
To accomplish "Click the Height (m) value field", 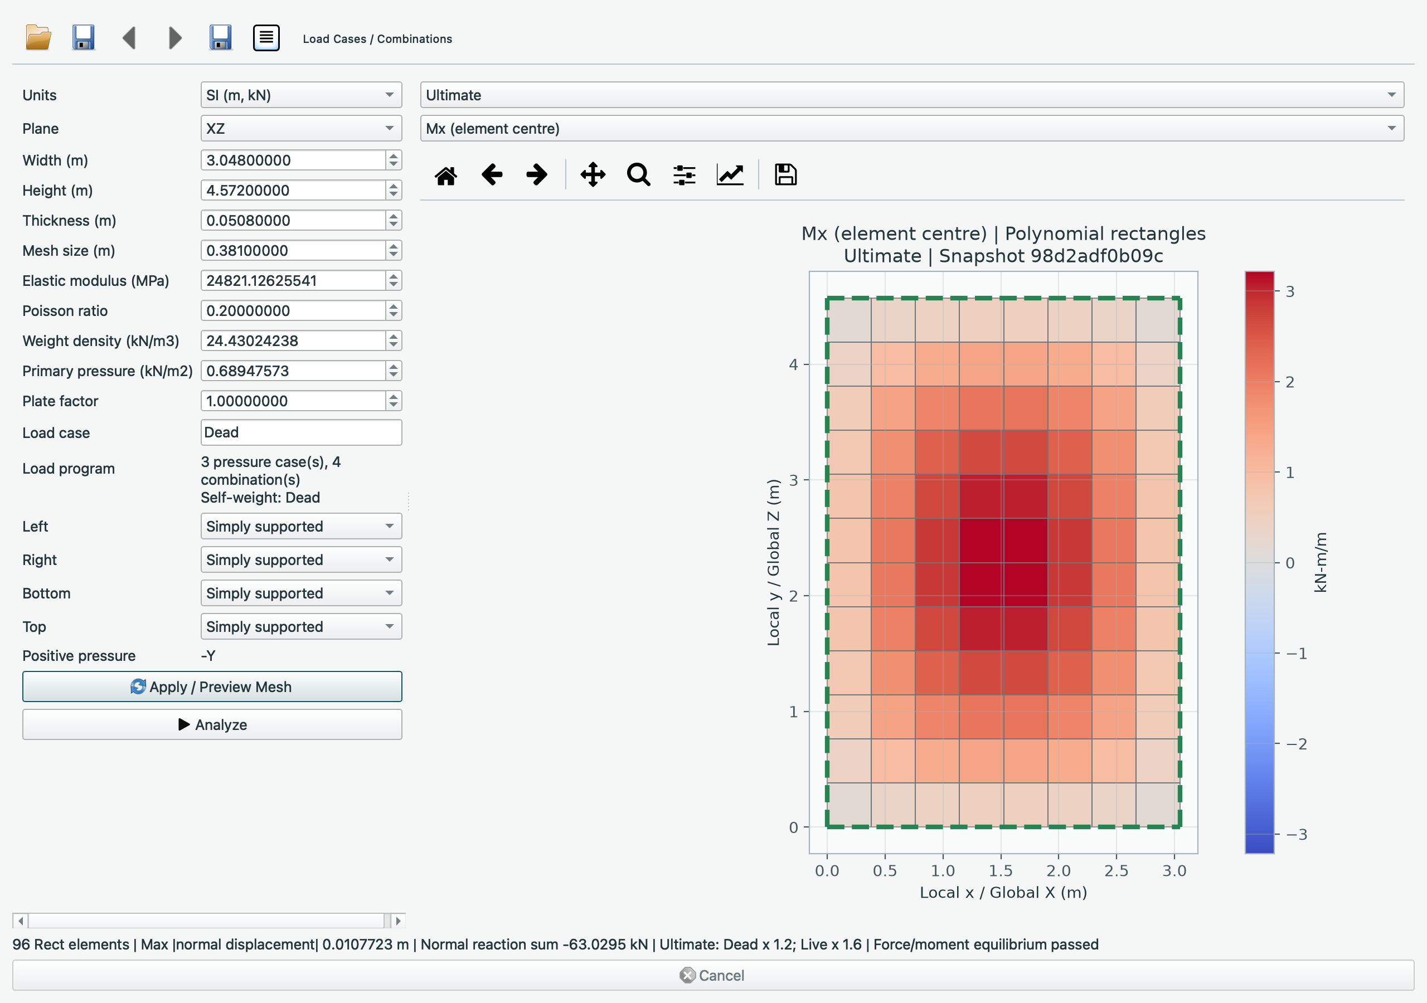I will point(293,190).
